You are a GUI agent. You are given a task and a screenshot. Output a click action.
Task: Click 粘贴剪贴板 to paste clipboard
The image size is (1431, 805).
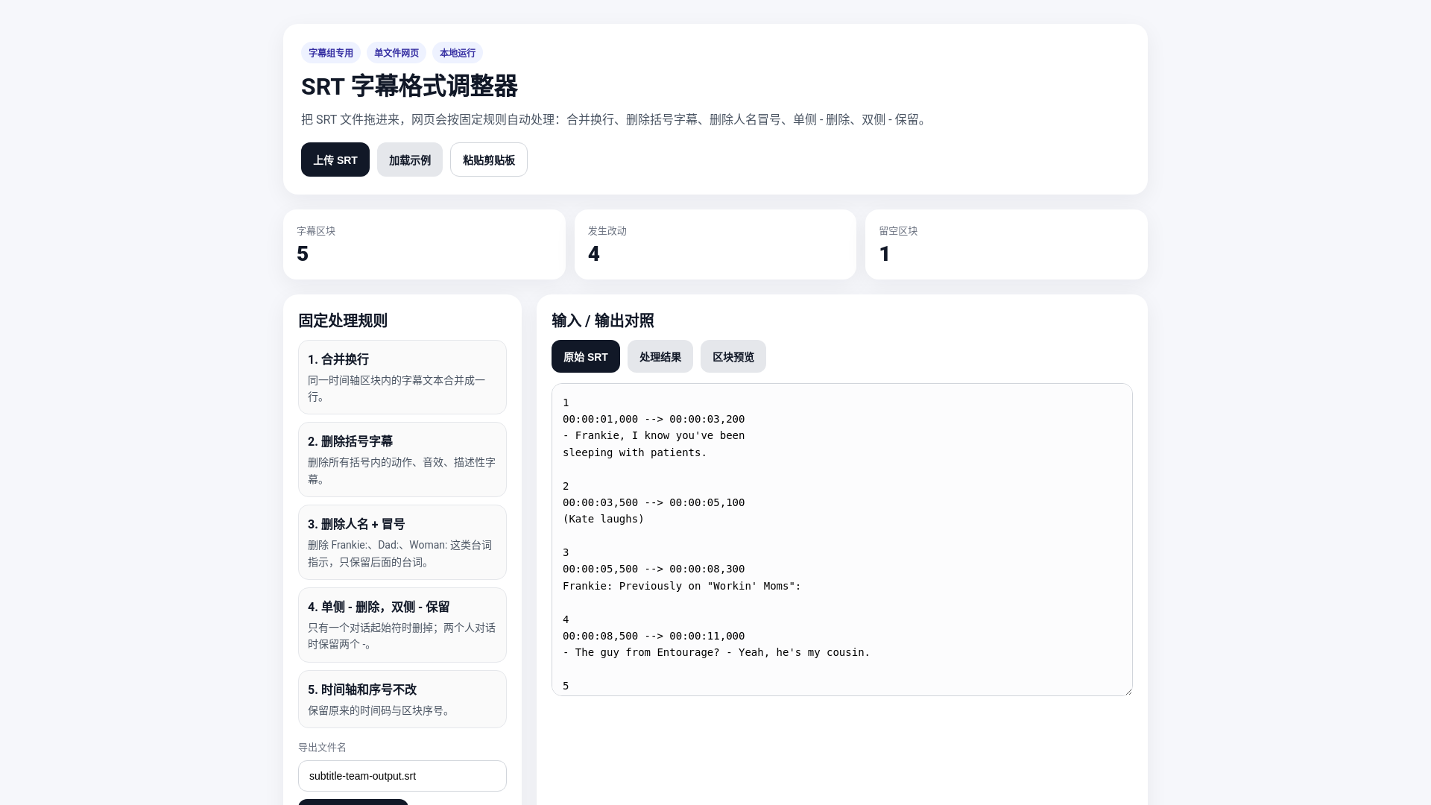tap(488, 160)
